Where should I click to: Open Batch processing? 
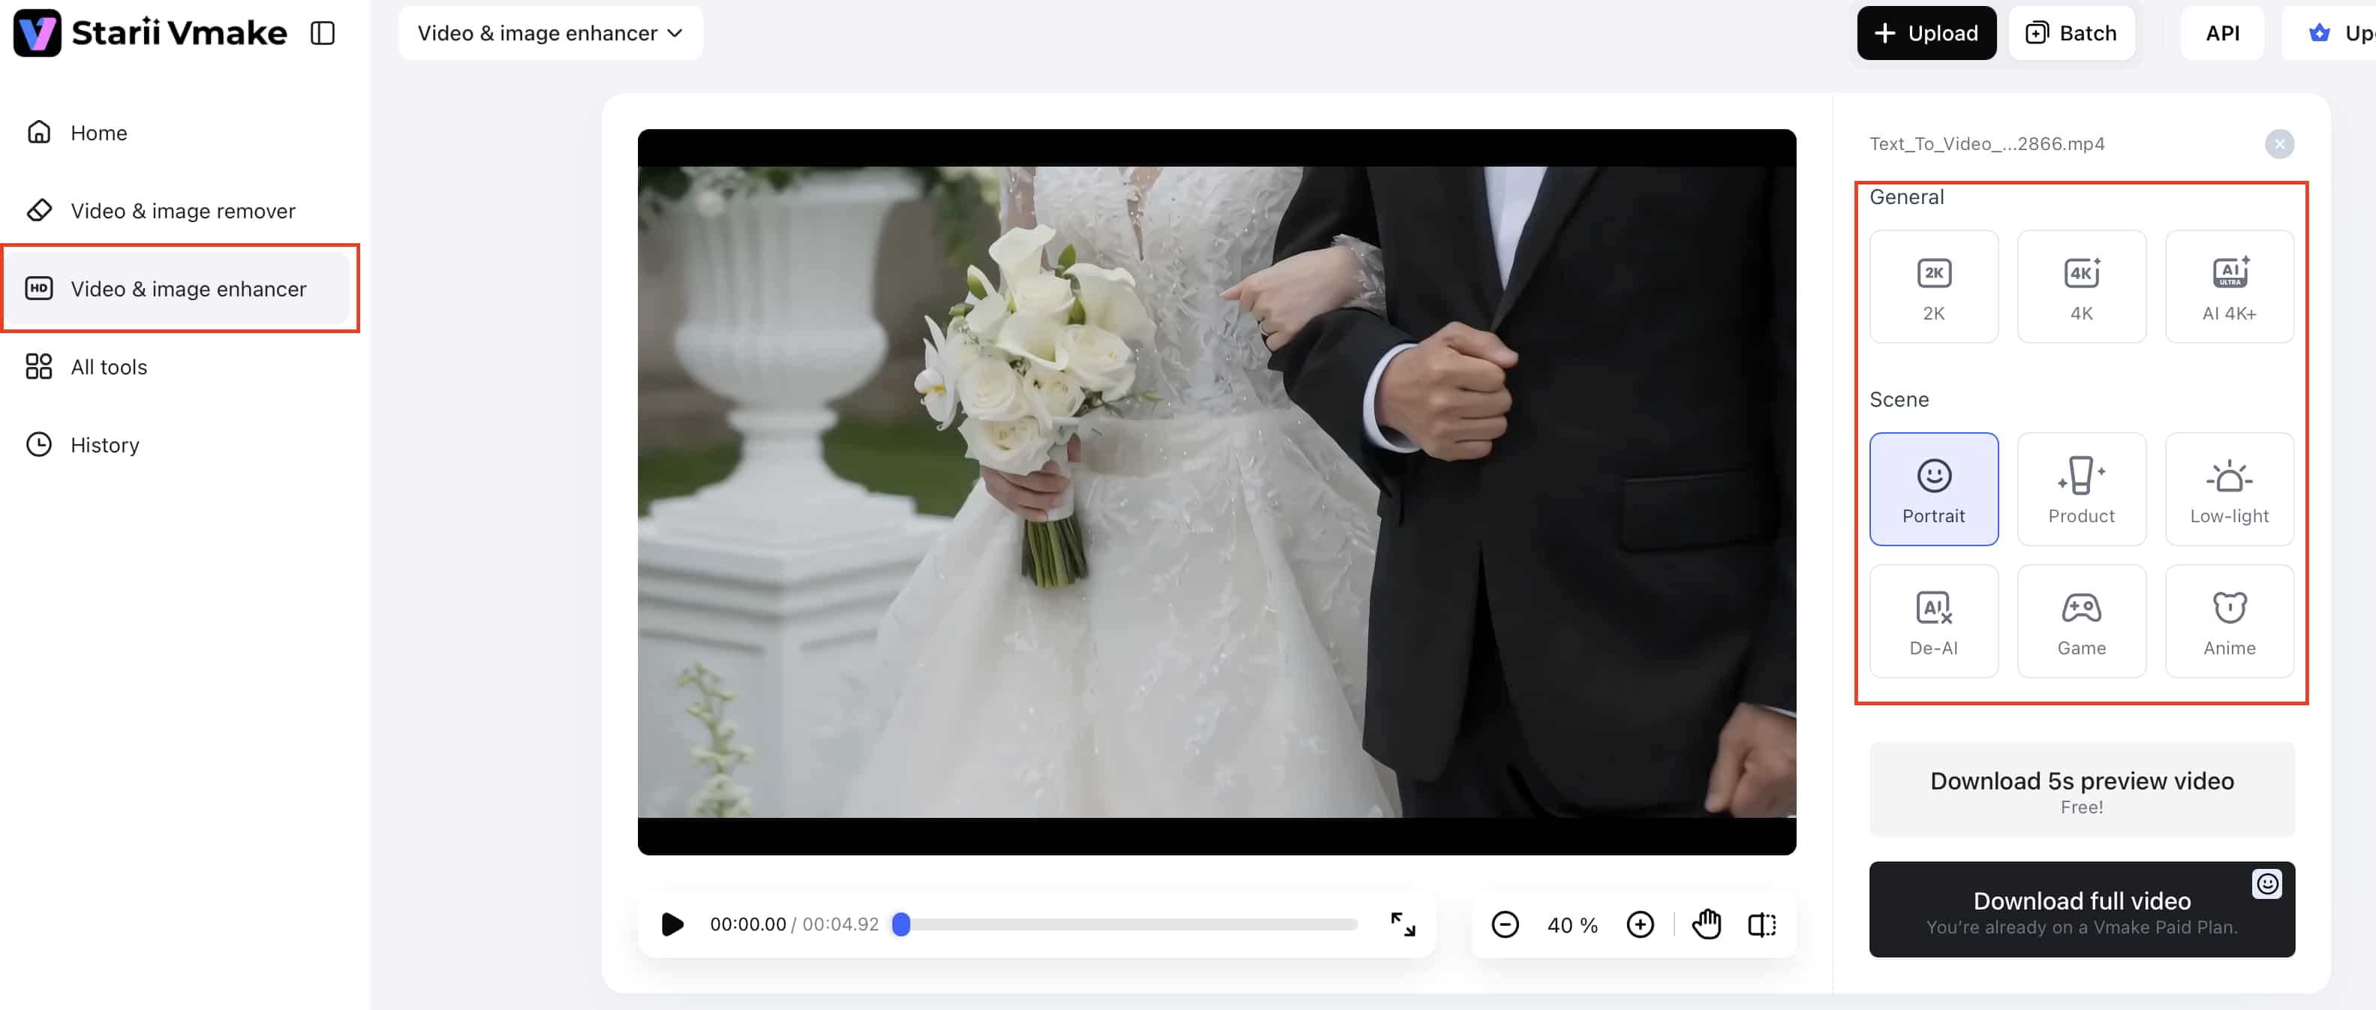pyautogui.click(x=2071, y=33)
